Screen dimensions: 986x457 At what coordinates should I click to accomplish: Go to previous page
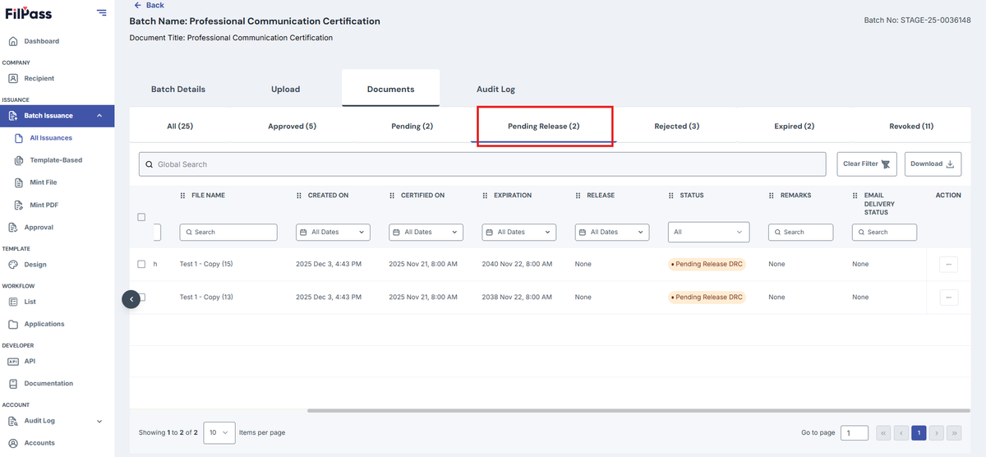901,432
